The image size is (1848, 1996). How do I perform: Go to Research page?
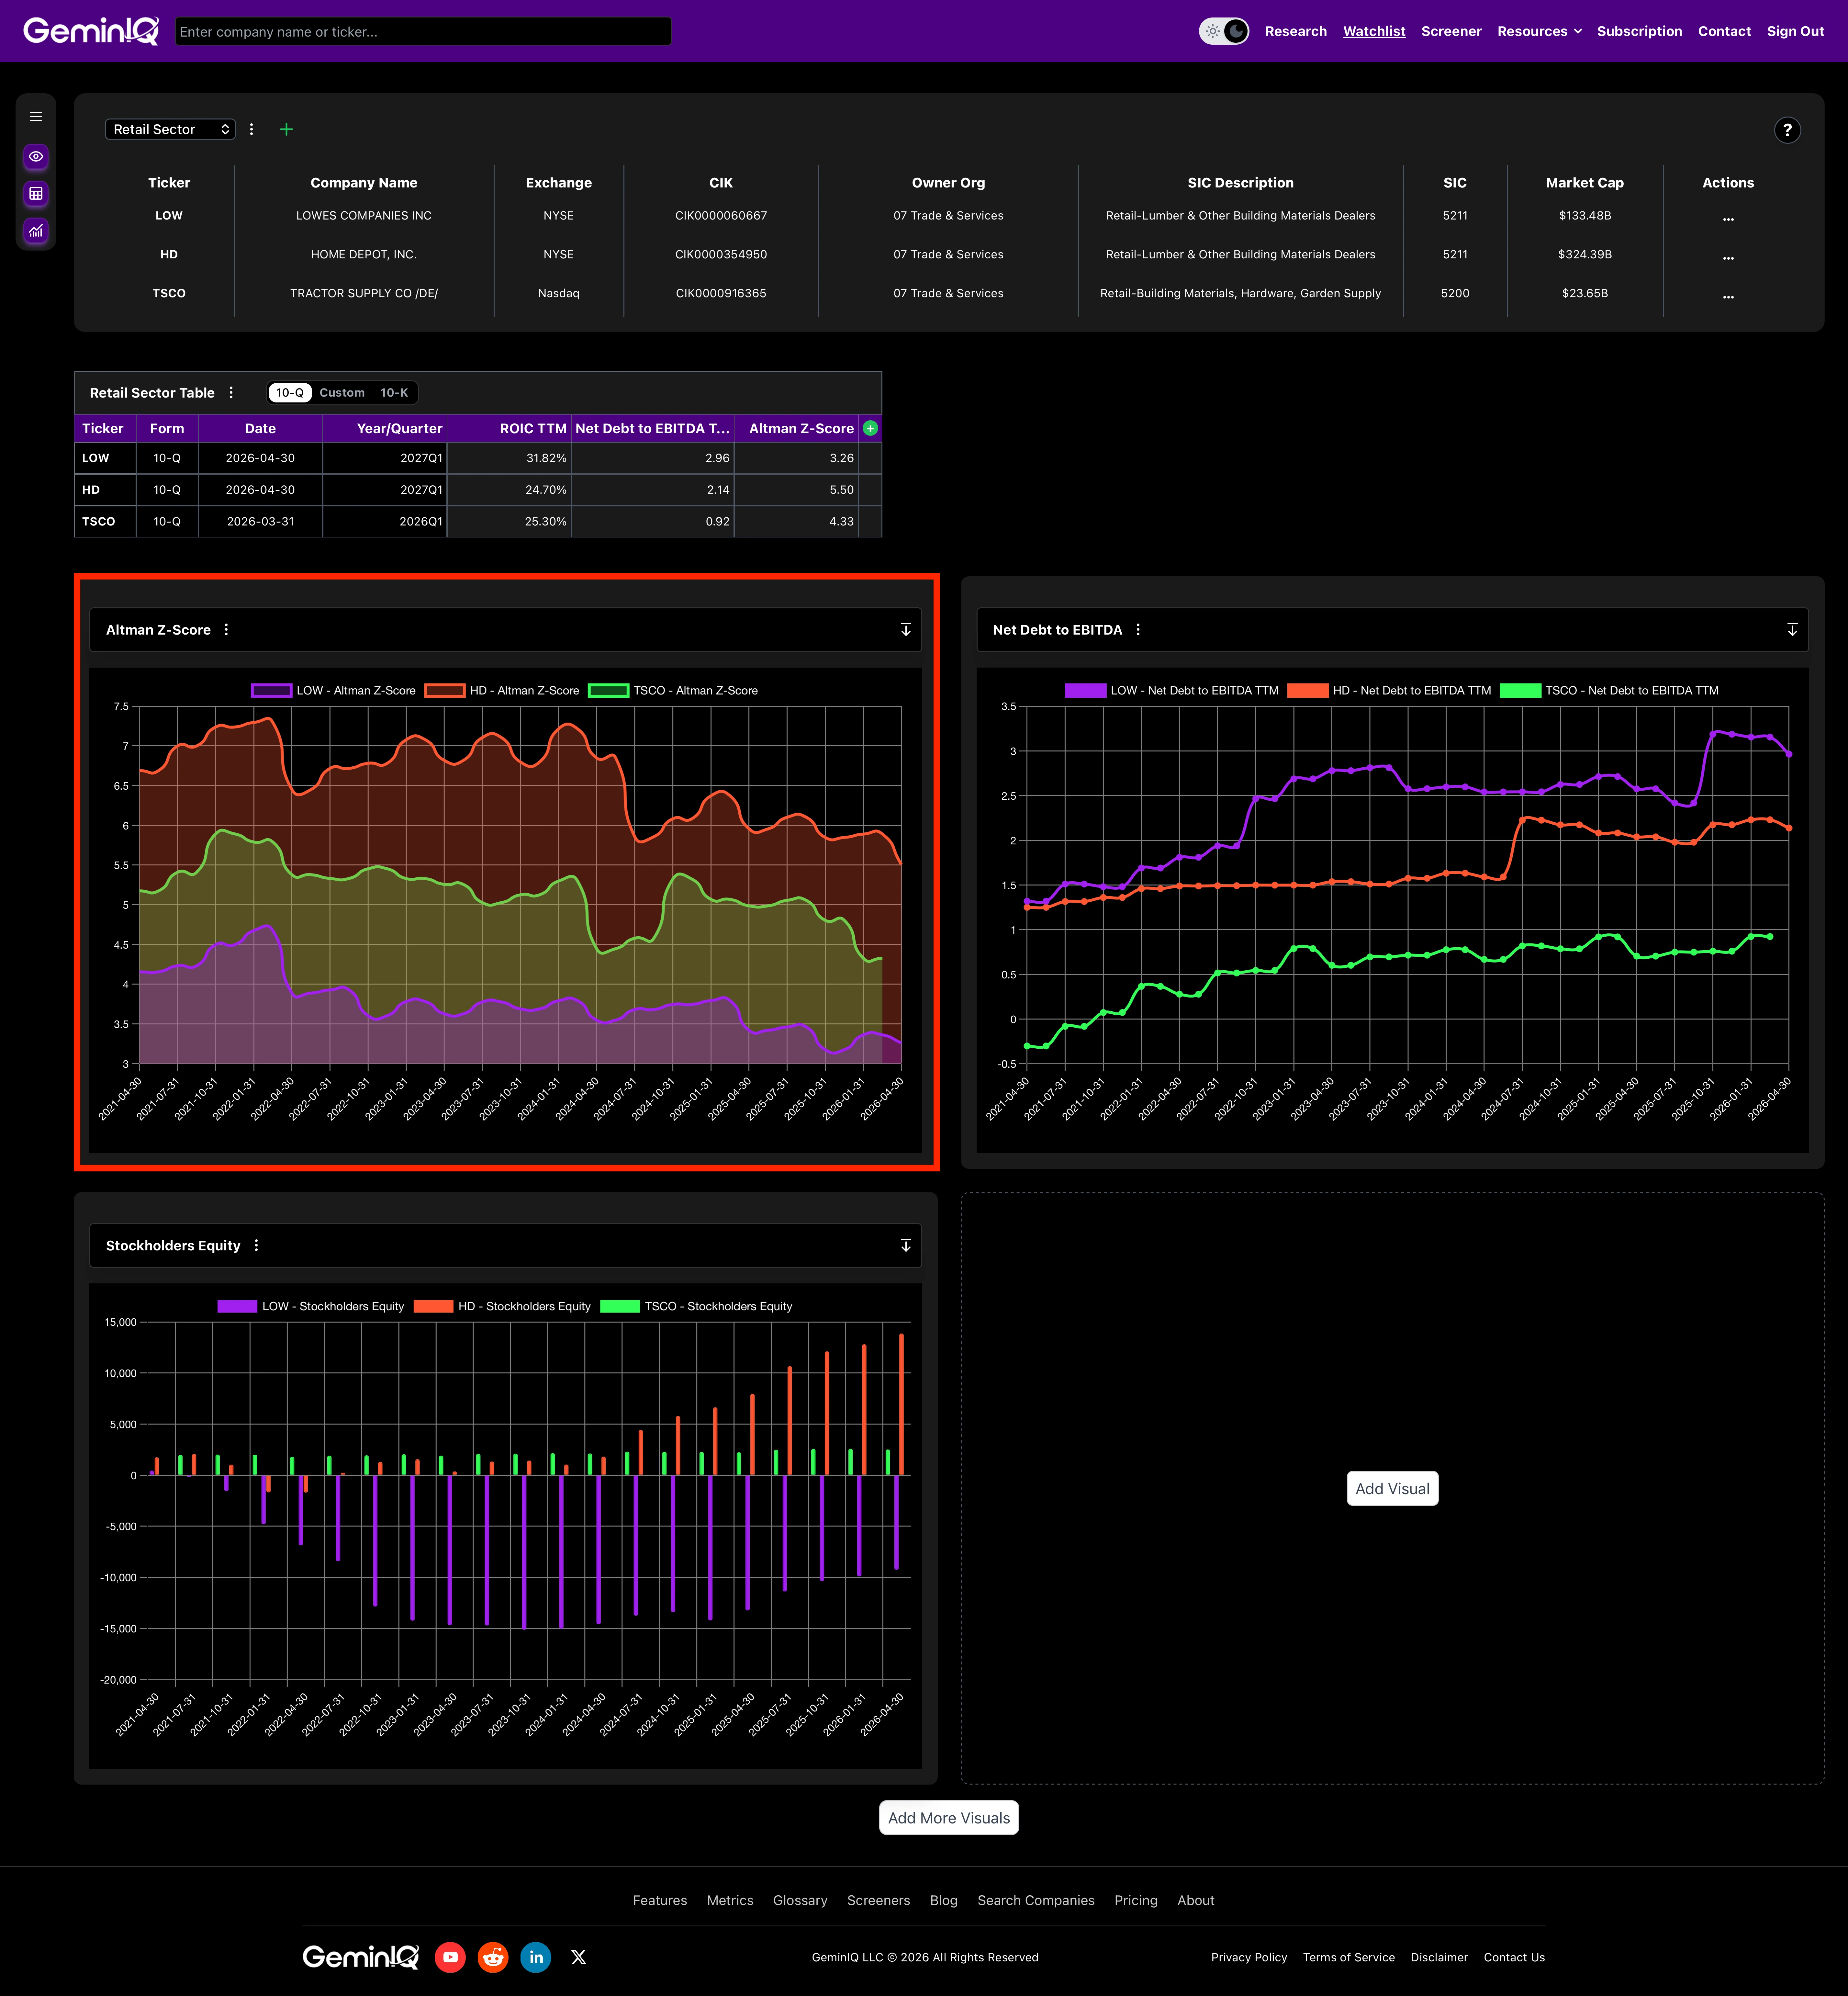tap(1296, 31)
